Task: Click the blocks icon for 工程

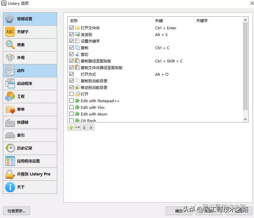Action: click(x=10, y=96)
